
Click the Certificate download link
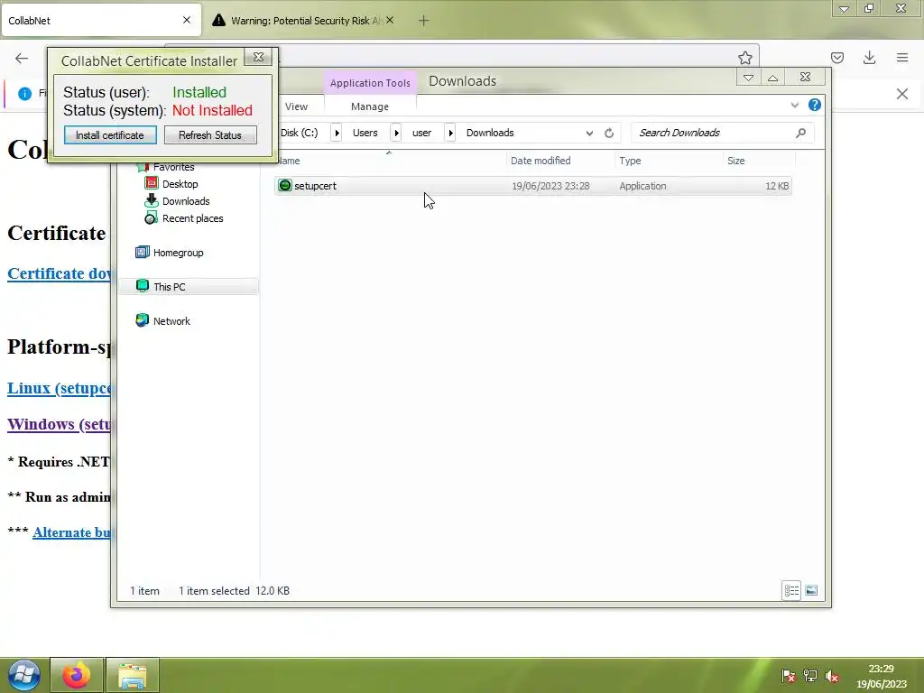59,273
